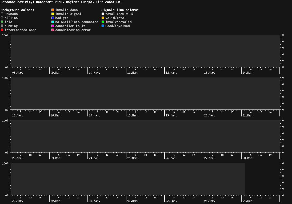The image size is (292, 204).
Task: Click the magenta controller fault swatch
Action: (53, 26)
